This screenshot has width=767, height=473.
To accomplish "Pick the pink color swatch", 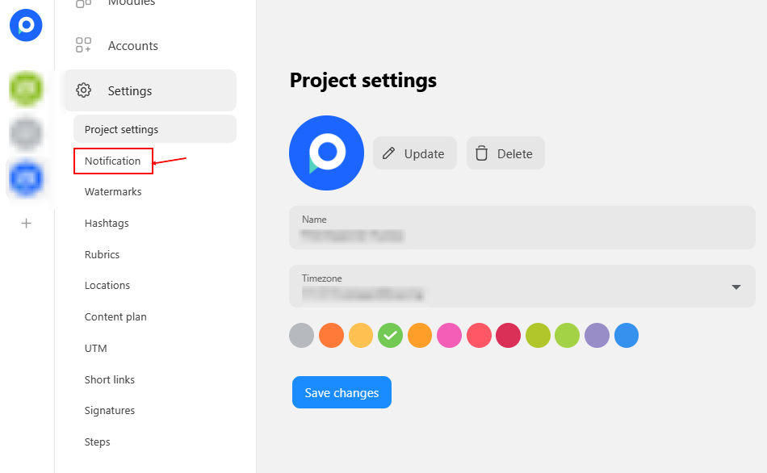I will (449, 336).
